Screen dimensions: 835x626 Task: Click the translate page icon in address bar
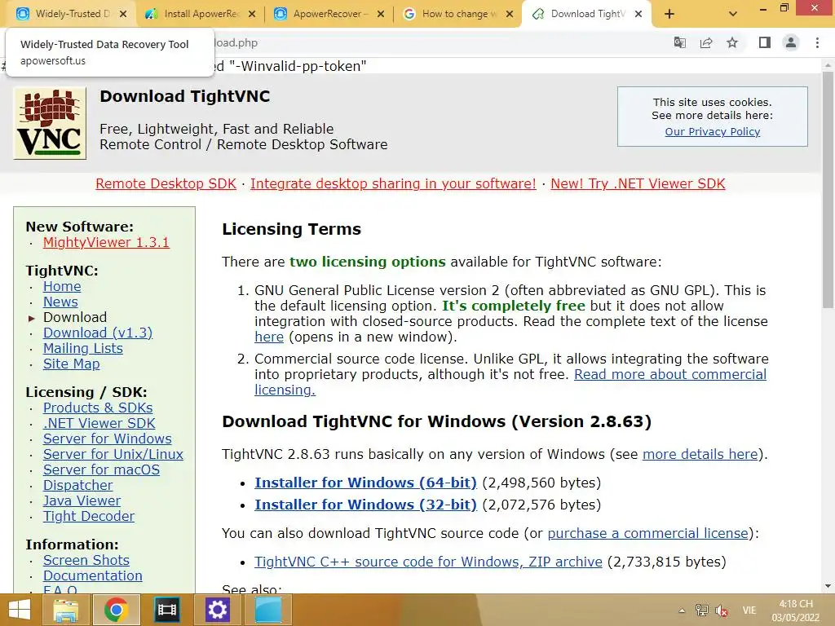[679, 42]
